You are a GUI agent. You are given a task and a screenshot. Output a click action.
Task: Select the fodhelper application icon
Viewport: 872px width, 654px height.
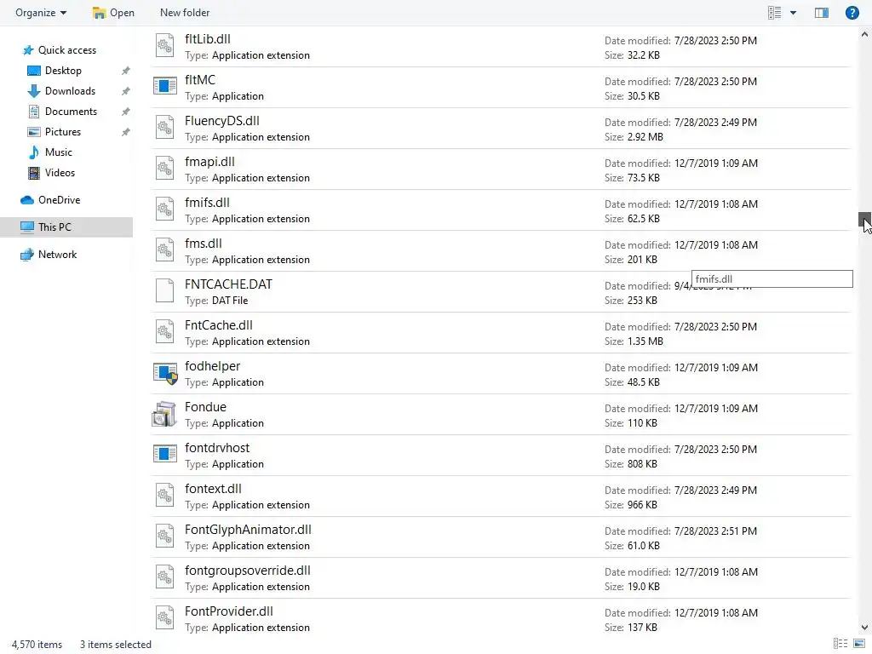pyautogui.click(x=165, y=374)
